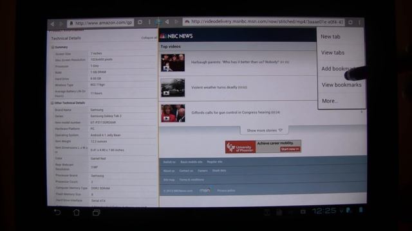Choose Add bookmark in the menu
412x231 pixels.
338,69
